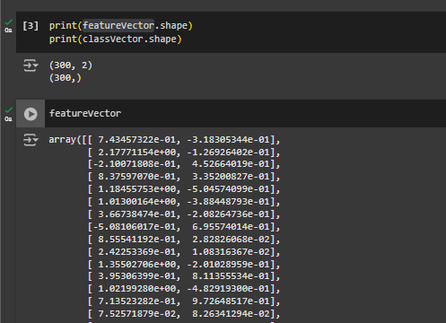The image size is (446, 323).
Task: Click the featureVector code in the second cell
Action: 85,113
